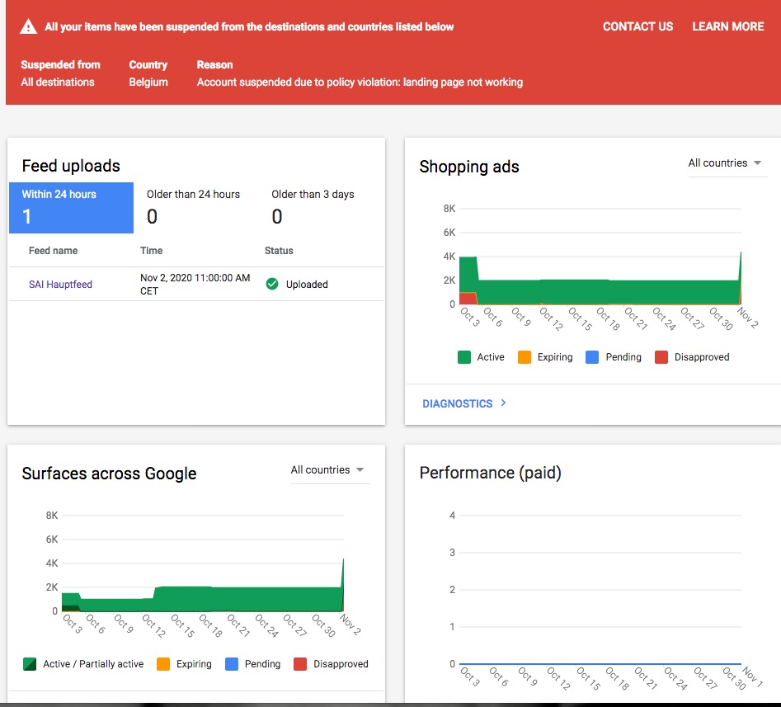Click red Disapproved swatch in Shopping ads legend

click(x=661, y=357)
